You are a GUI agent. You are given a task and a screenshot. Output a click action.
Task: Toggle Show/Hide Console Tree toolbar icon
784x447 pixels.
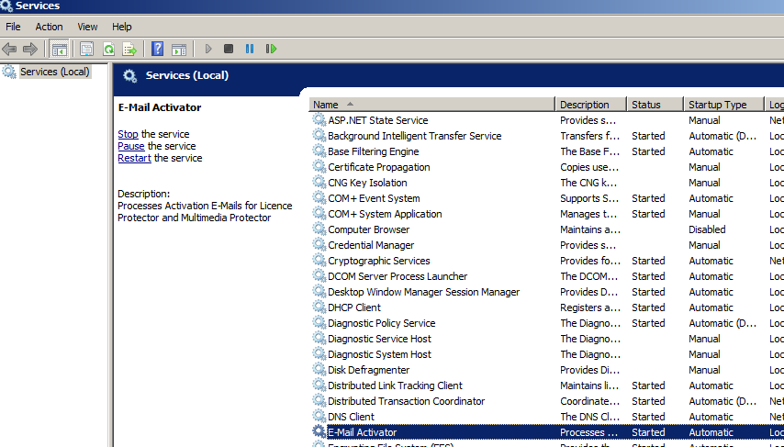[60, 49]
